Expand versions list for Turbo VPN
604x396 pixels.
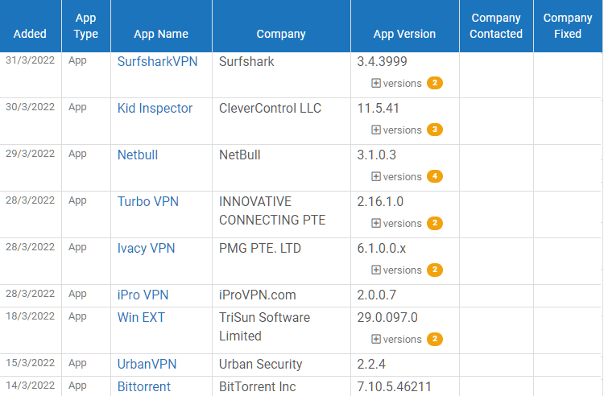click(x=395, y=224)
